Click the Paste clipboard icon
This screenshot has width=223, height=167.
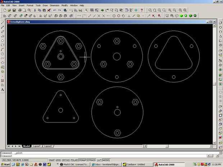[44, 10]
